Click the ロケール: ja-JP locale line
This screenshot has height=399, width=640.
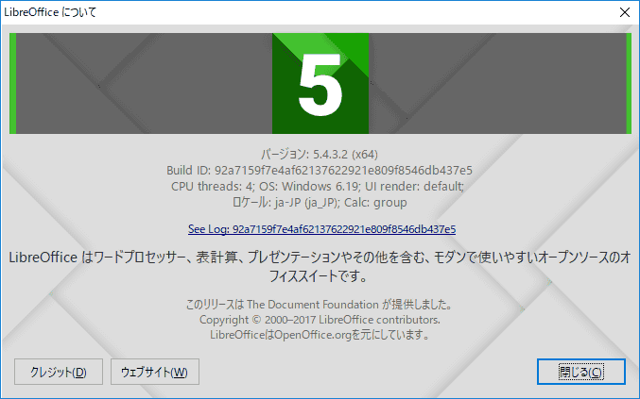coord(320,203)
